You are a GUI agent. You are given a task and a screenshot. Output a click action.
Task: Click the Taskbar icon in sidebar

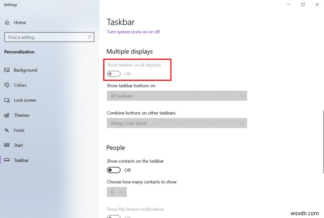(7, 161)
